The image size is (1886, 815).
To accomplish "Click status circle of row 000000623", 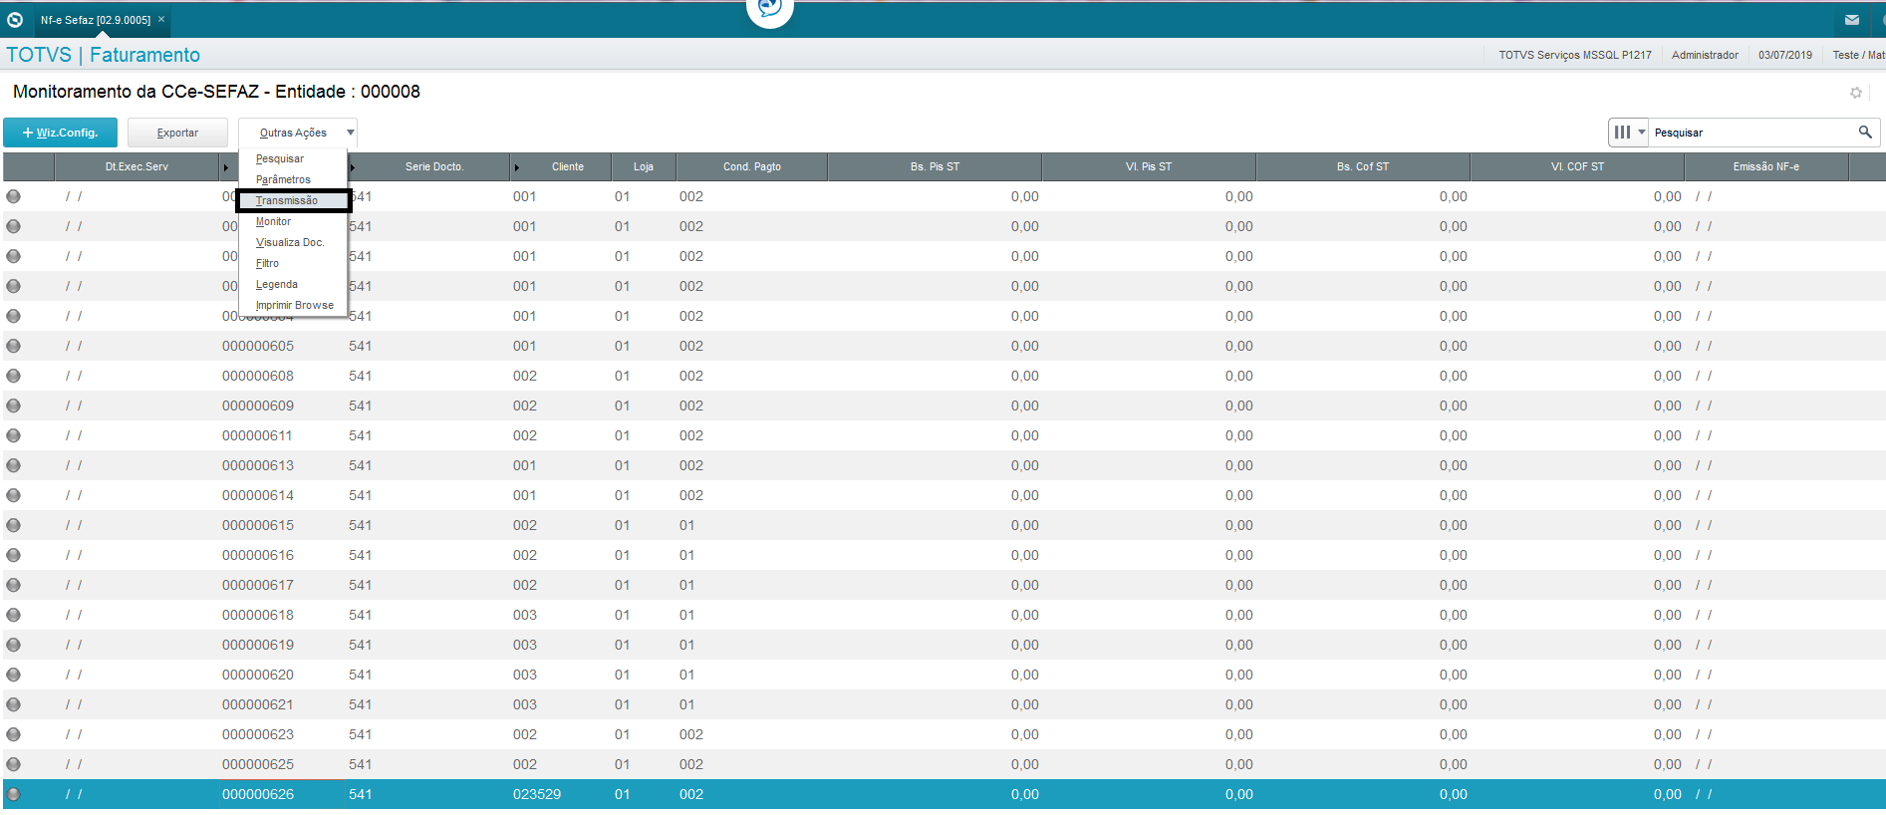I will [13, 734].
